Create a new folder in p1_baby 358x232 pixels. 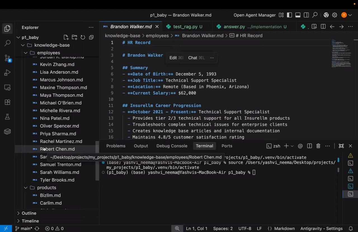pyautogui.click(x=74, y=37)
